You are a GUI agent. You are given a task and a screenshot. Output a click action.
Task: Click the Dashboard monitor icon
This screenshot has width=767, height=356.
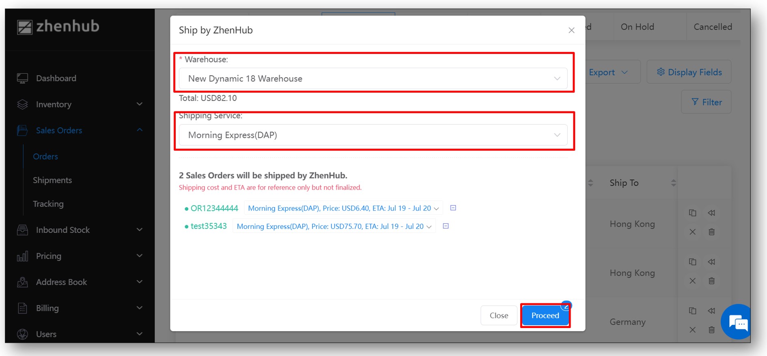pyautogui.click(x=23, y=78)
